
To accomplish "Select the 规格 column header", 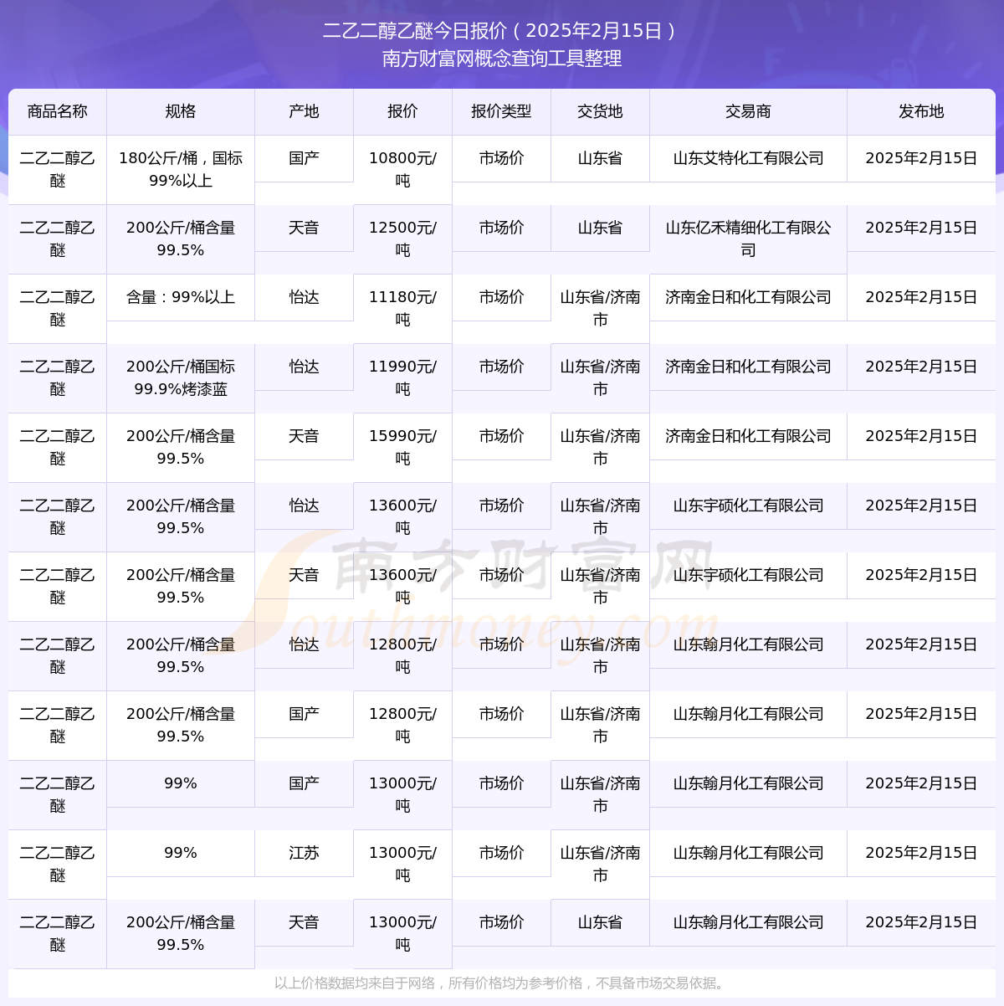I will (181, 111).
